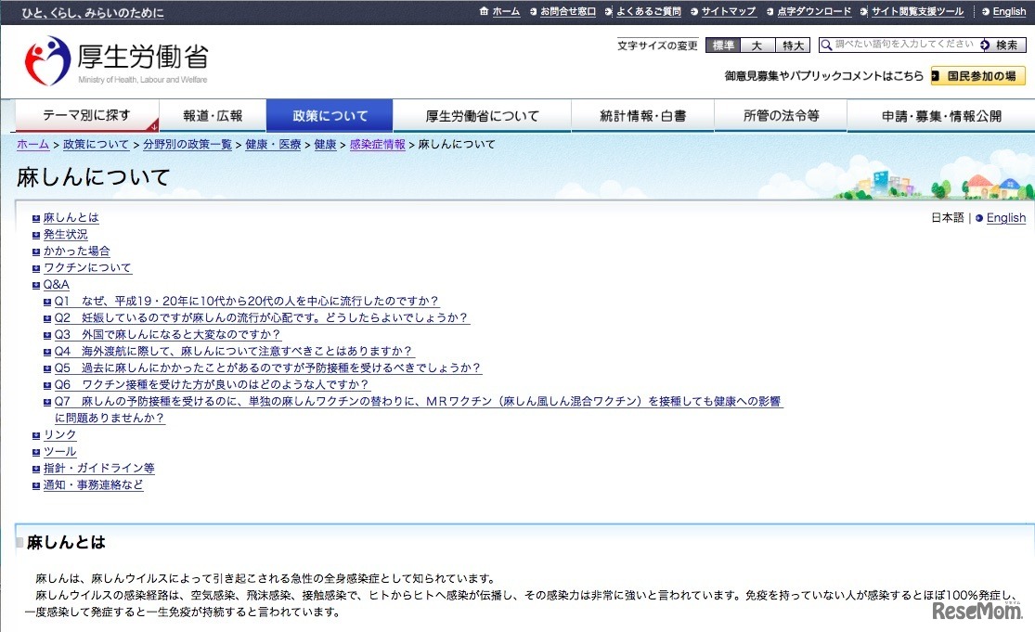
Task: Click the 厚生労働省 ministry logo
Action: 116,60
